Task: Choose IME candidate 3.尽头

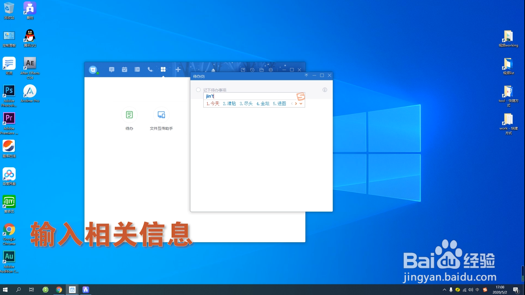Action: click(246, 104)
